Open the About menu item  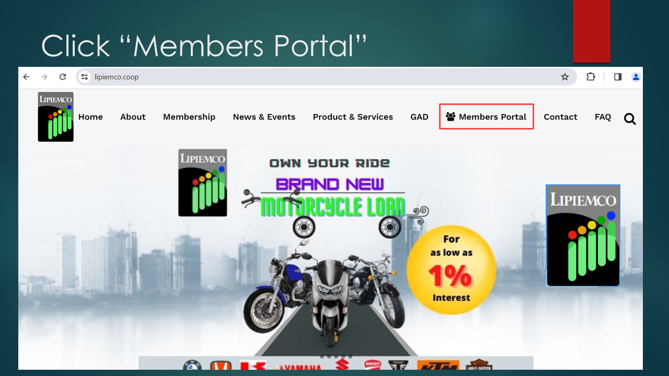(133, 117)
